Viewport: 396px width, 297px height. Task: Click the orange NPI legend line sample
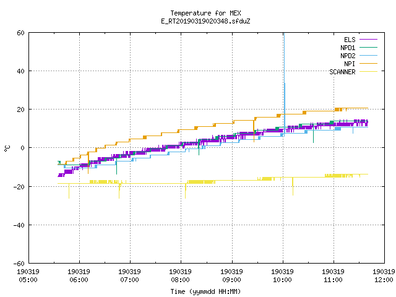(x=368, y=63)
